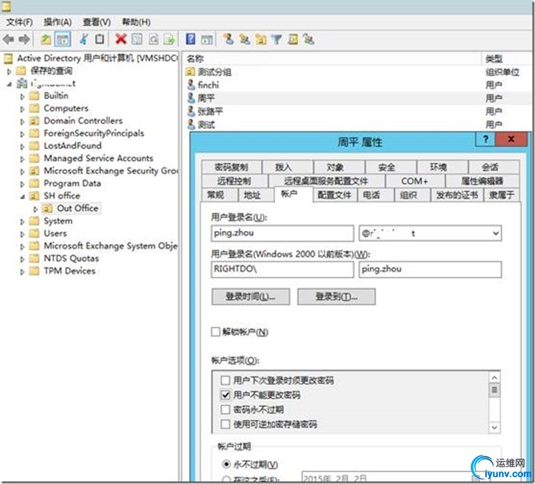
Task: Select the 测试 user row
Action: coord(357,124)
